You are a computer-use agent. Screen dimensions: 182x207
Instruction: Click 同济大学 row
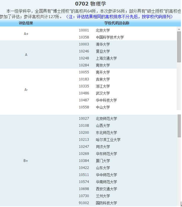pyautogui.click(x=103, y=147)
